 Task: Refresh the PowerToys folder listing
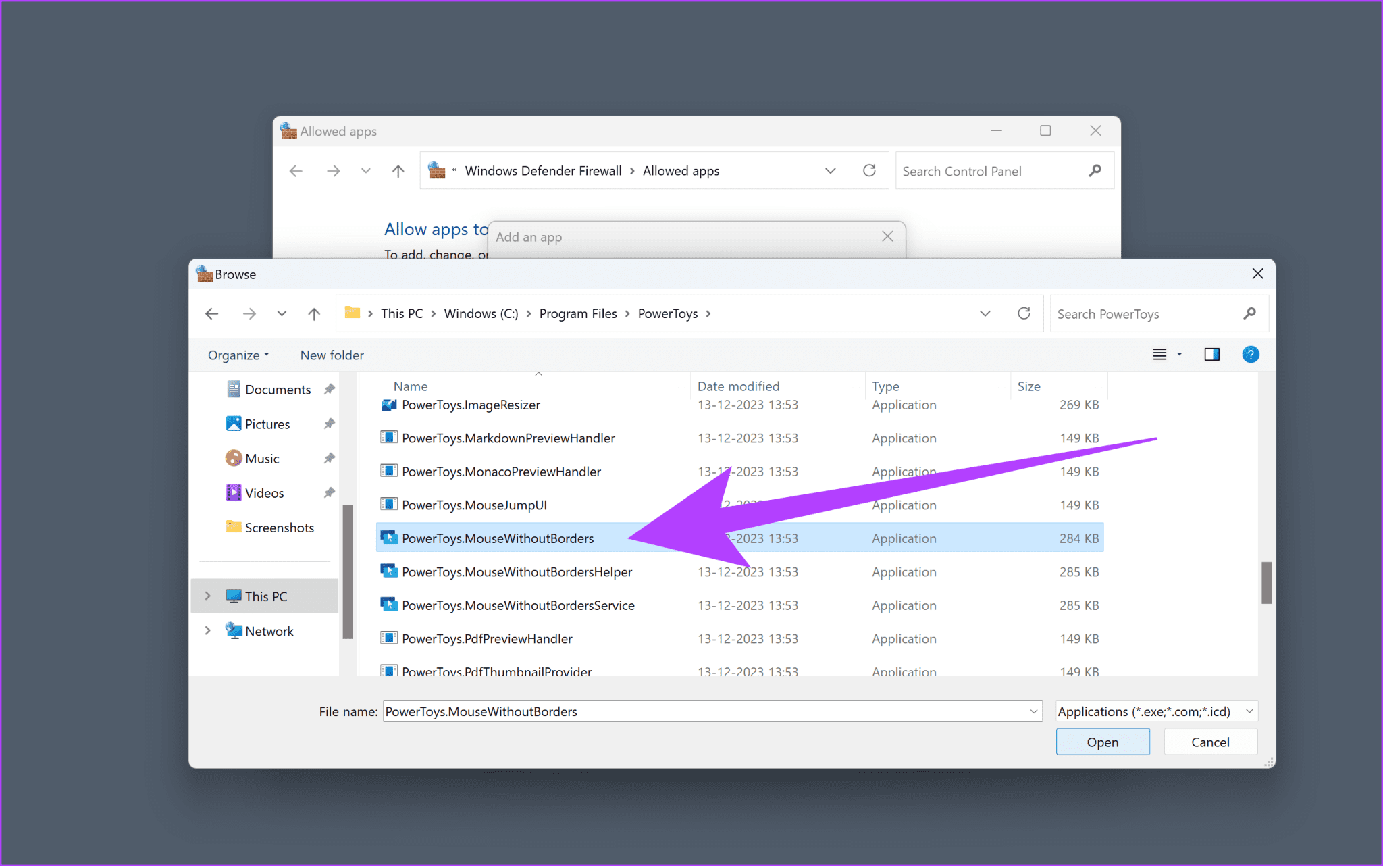click(x=1024, y=313)
